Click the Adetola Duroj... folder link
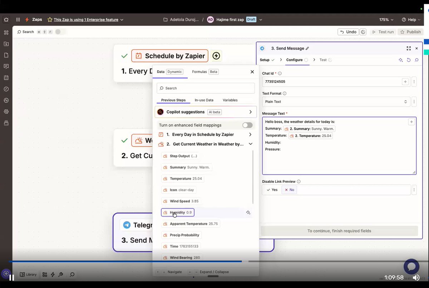This screenshot has height=288, width=429. tap(181, 20)
